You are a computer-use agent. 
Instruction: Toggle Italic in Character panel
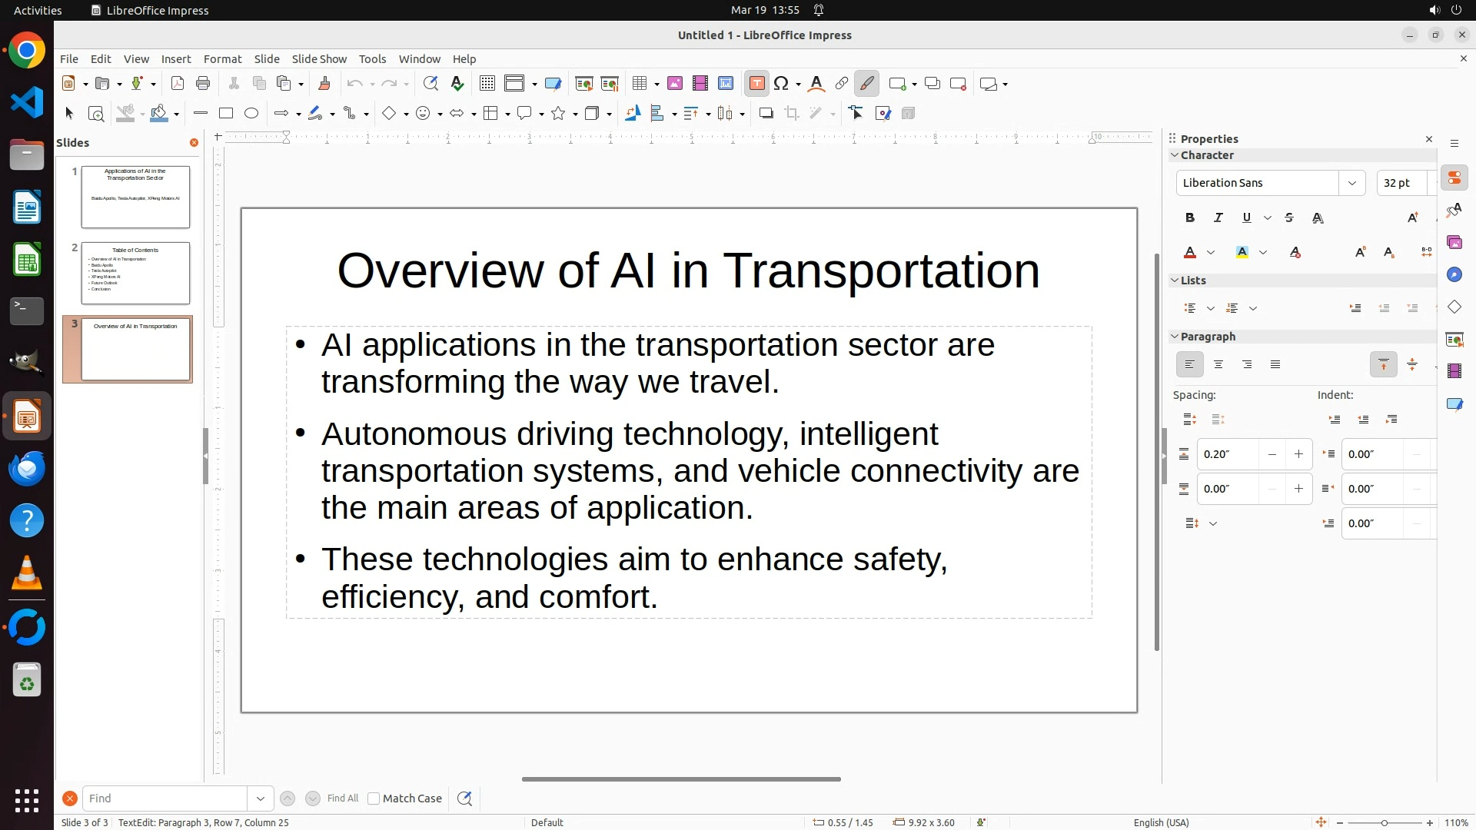tap(1218, 218)
